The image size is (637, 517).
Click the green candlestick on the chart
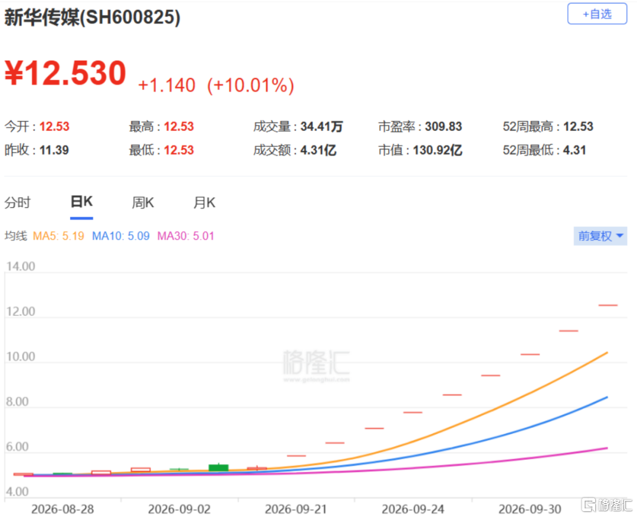point(219,467)
